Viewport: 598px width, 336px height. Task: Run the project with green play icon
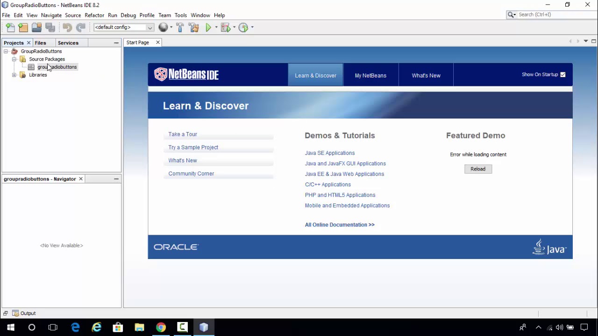coord(208,28)
